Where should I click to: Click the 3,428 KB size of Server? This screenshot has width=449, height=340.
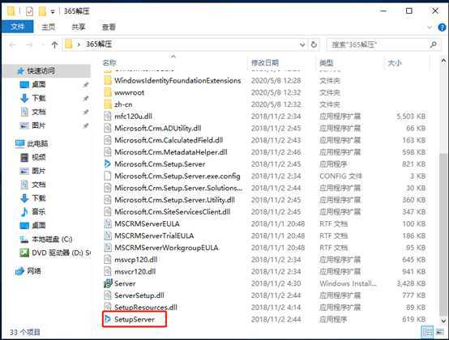click(x=411, y=283)
